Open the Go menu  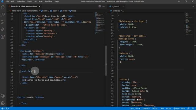[35, 2]
